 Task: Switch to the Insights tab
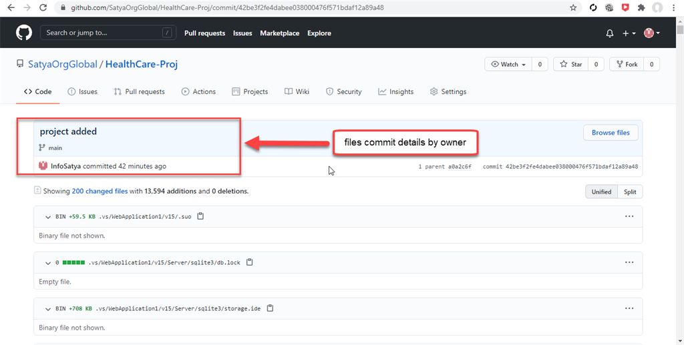pyautogui.click(x=395, y=91)
